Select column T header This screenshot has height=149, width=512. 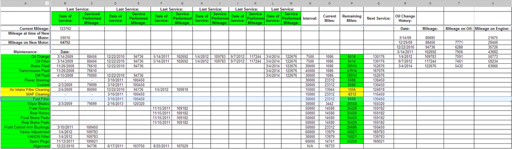point(459,3)
